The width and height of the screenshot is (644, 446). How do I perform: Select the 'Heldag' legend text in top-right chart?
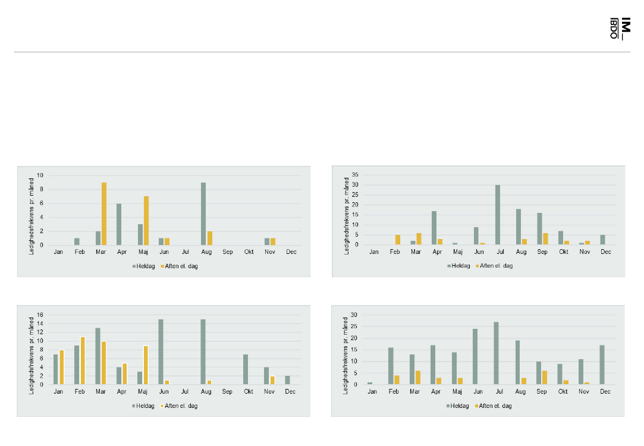point(461,266)
